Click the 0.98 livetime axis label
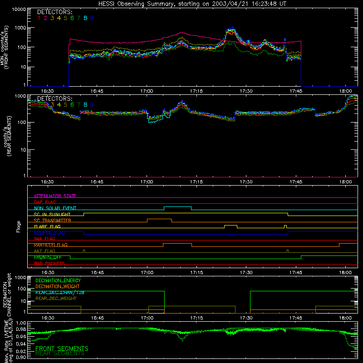 [21, 329]
